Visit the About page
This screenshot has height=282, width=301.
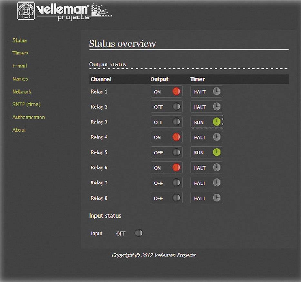18,130
